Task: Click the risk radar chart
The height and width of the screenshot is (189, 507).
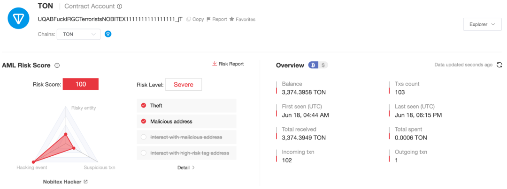Action: pyautogui.click(x=65, y=140)
